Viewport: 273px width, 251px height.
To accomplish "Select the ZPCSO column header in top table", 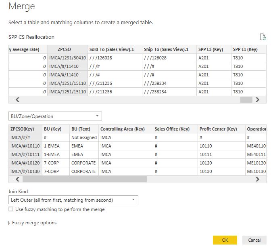I will click(68, 49).
